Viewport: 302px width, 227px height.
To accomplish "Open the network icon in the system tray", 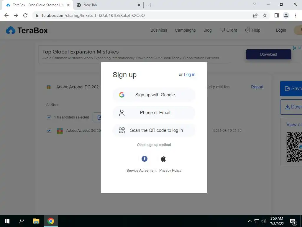I will 257,221.
